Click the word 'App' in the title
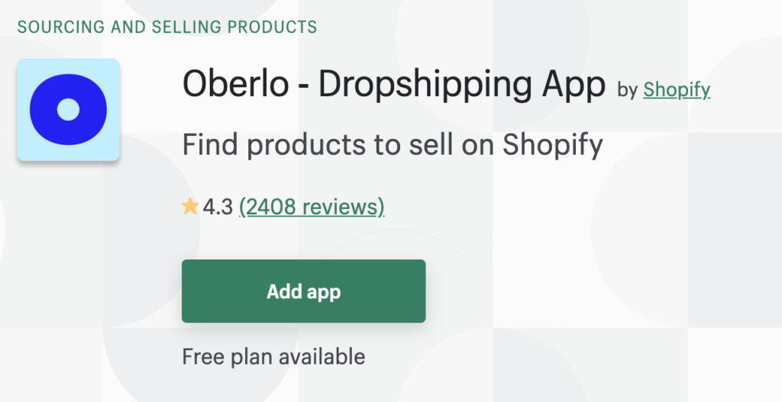 click(571, 85)
